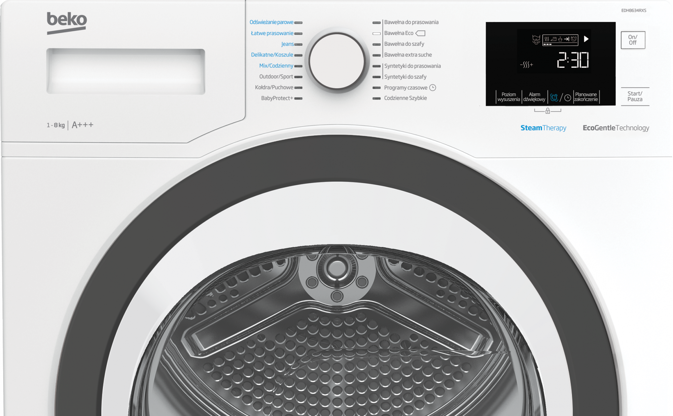This screenshot has width=673, height=416.
Task: Pick the Bawełna extra suche program
Action: (408, 55)
